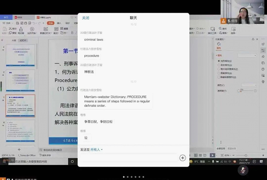
Task: Click the scissors cut icon
Action: [x=11, y=28]
